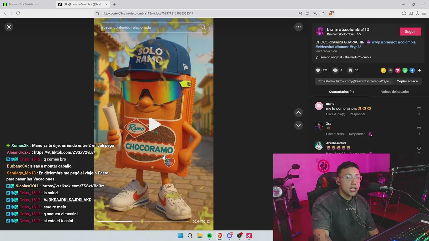
Task: Go to previous video with up chevron
Action: [298, 113]
